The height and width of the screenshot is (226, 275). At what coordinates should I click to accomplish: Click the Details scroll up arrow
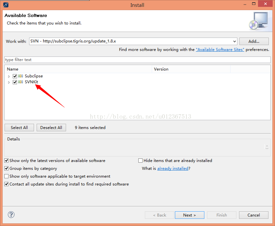[x=267, y=146]
